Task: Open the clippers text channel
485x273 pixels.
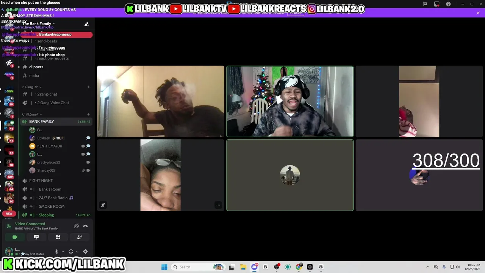Action: [x=56, y=67]
